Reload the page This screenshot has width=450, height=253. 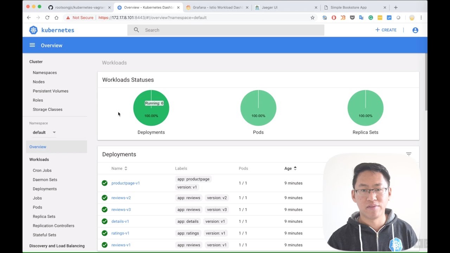[47, 18]
